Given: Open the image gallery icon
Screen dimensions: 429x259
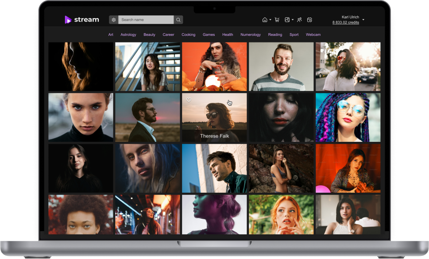Looking at the screenshot, I should point(287,20).
